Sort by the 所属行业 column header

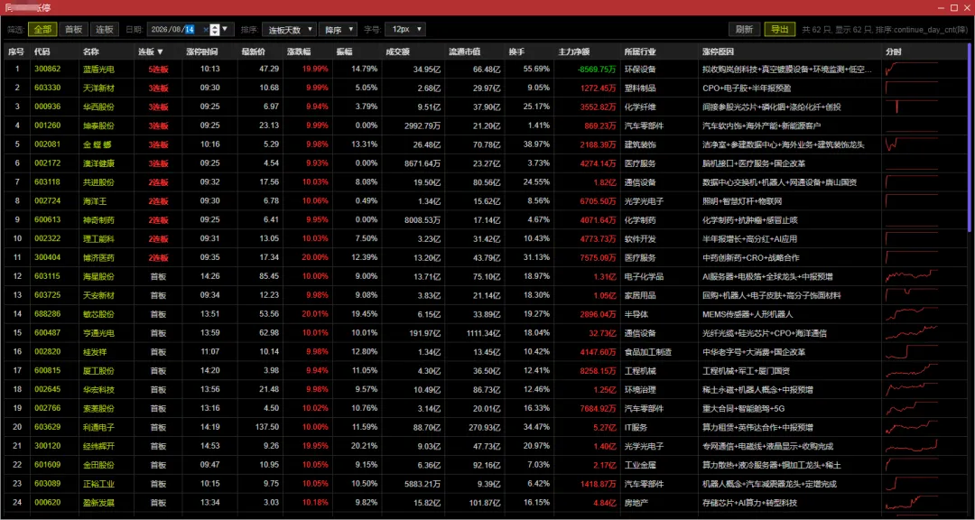[x=640, y=51]
